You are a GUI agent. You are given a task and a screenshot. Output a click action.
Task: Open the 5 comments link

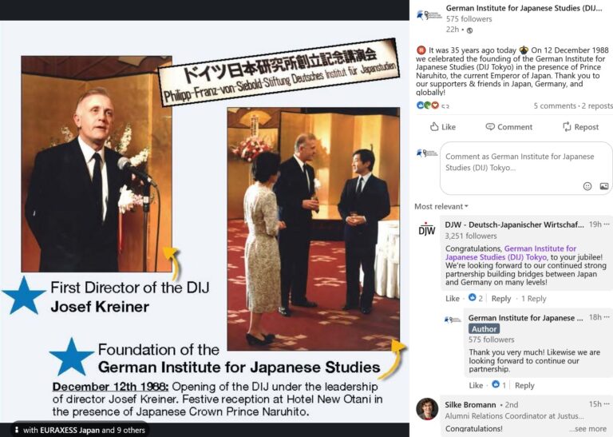click(555, 105)
